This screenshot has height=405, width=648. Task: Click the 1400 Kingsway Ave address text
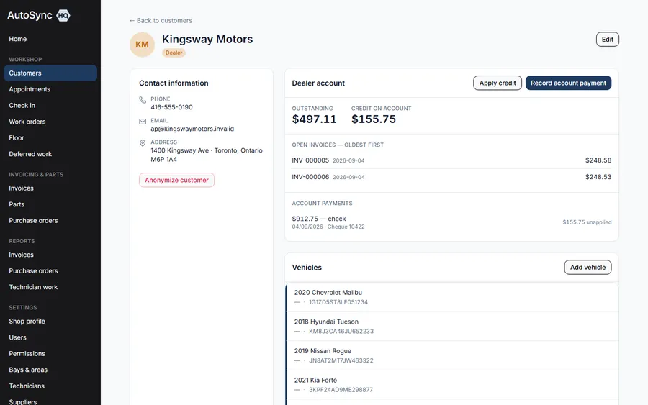click(206, 155)
